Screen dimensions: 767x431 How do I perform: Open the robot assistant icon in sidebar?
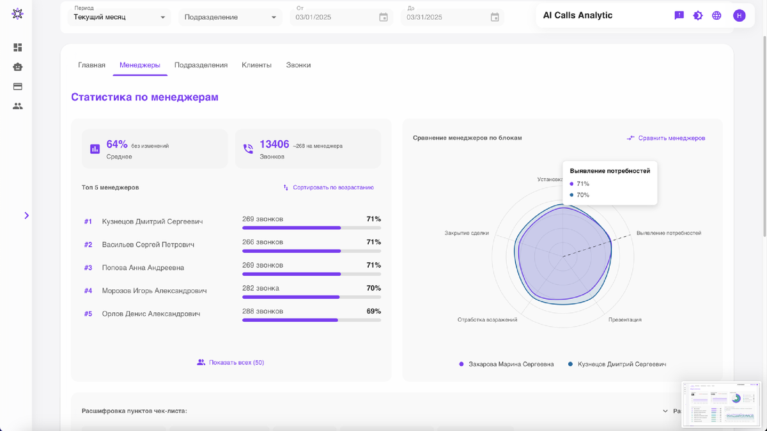point(18,66)
